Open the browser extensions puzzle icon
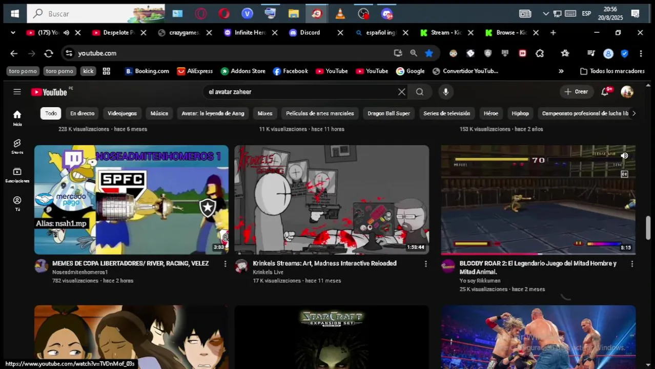 [540, 53]
